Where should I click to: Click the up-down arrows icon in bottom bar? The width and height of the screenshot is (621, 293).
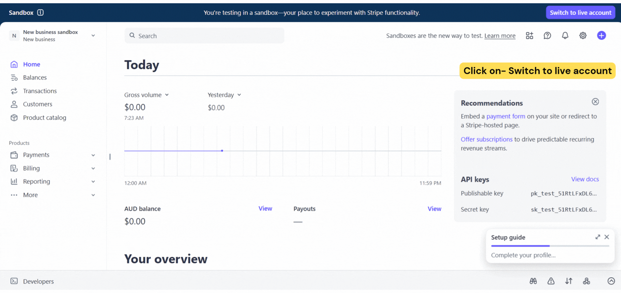click(x=569, y=281)
